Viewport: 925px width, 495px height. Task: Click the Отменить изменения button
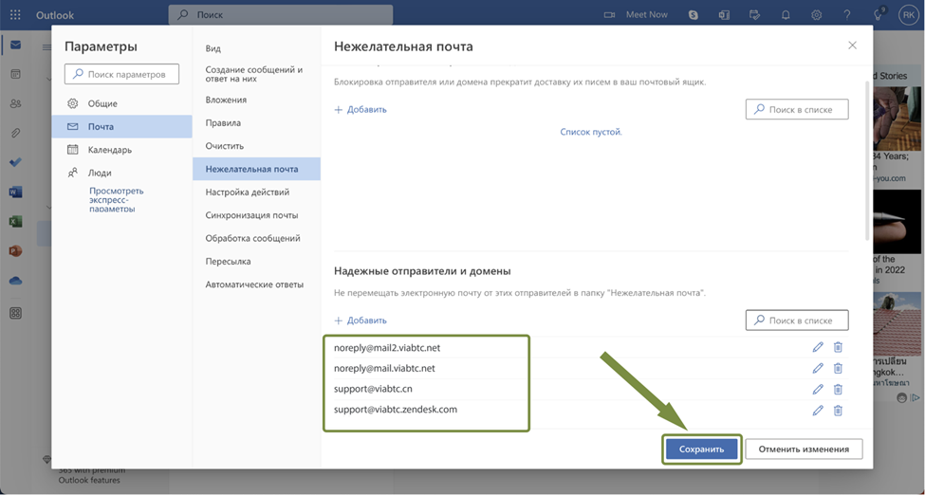tap(804, 449)
